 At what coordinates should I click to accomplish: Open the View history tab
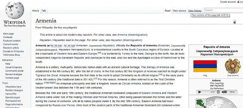[x=195, y=11]
